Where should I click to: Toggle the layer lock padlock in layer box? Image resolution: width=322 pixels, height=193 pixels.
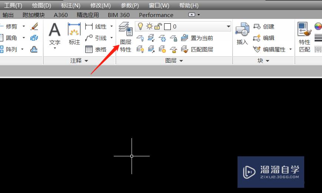click(158, 26)
